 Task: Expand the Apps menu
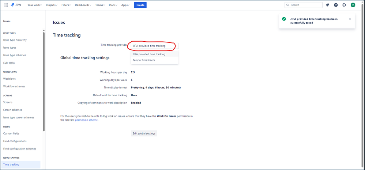[125, 5]
